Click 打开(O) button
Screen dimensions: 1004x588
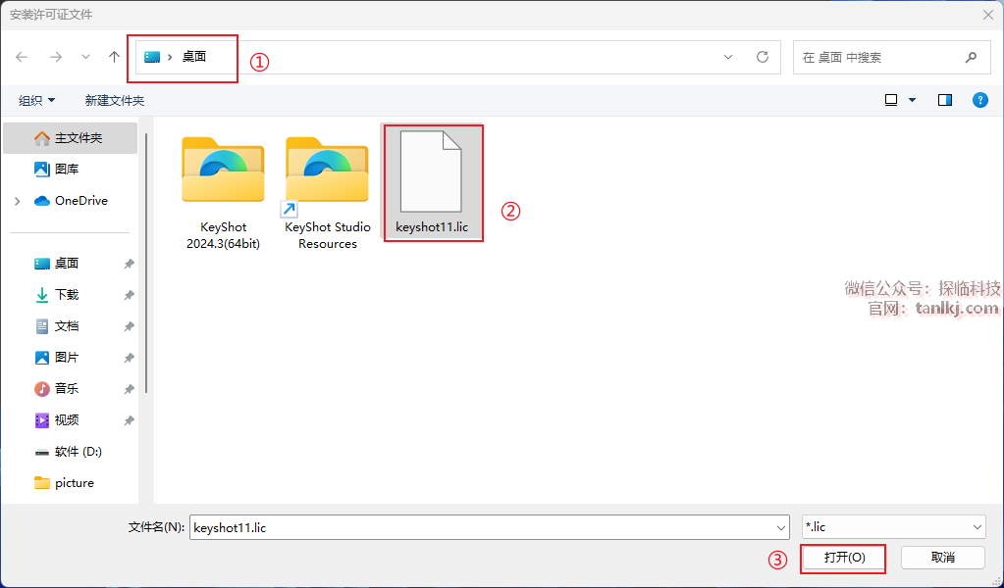844,558
